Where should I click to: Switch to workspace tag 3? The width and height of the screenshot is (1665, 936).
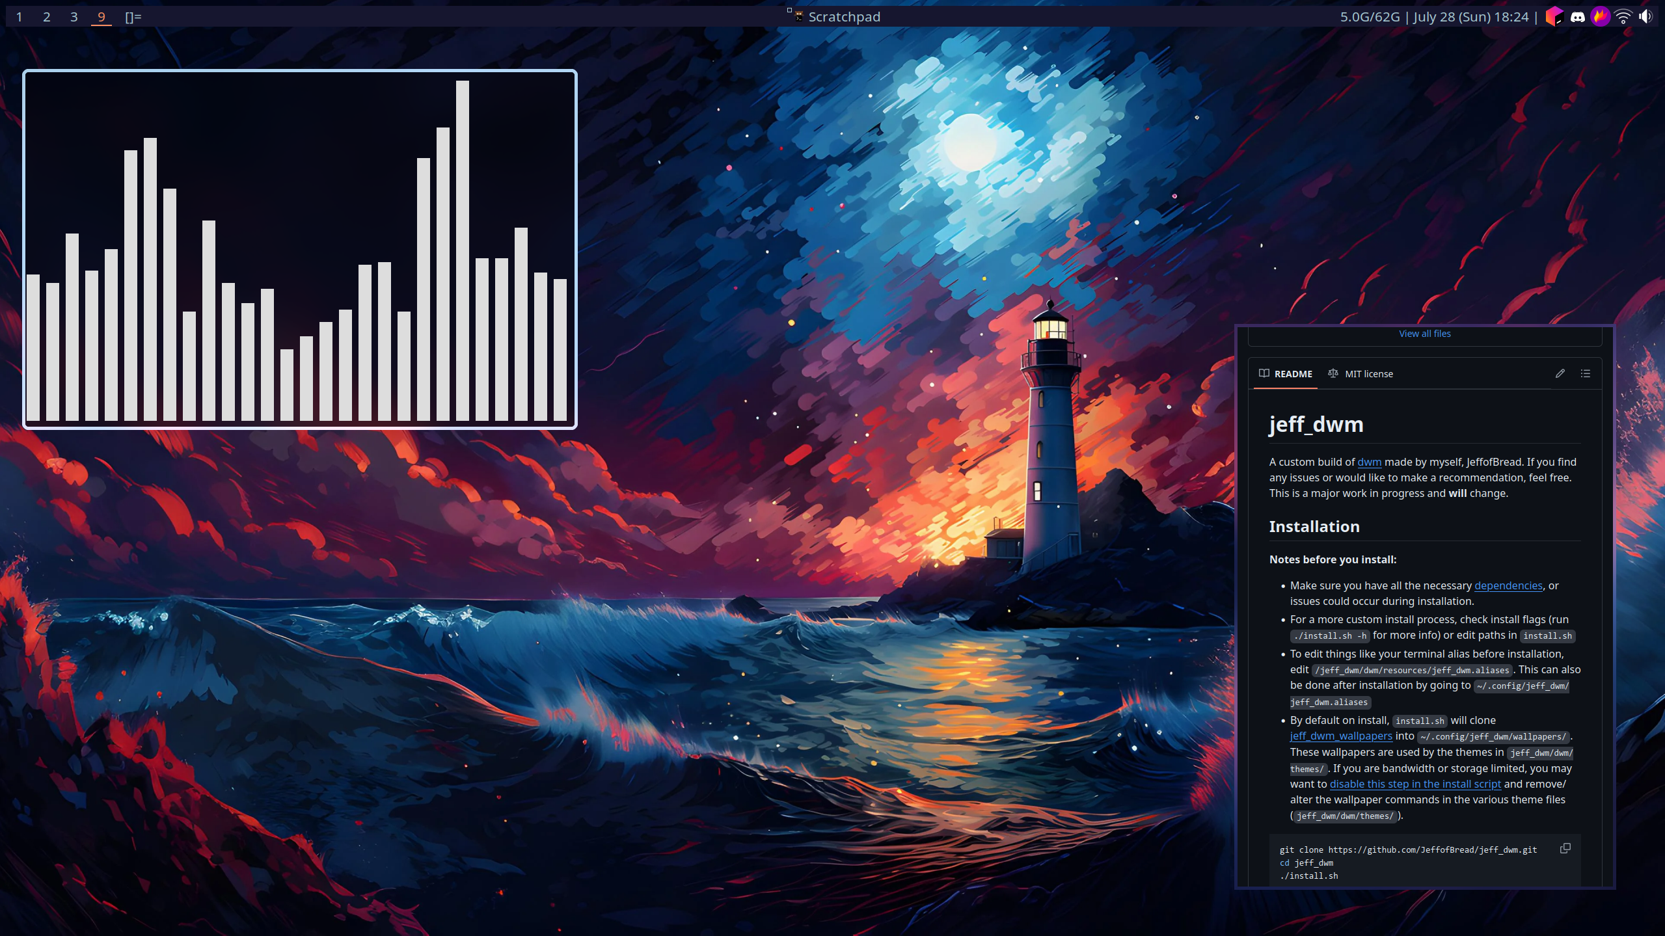[74, 17]
